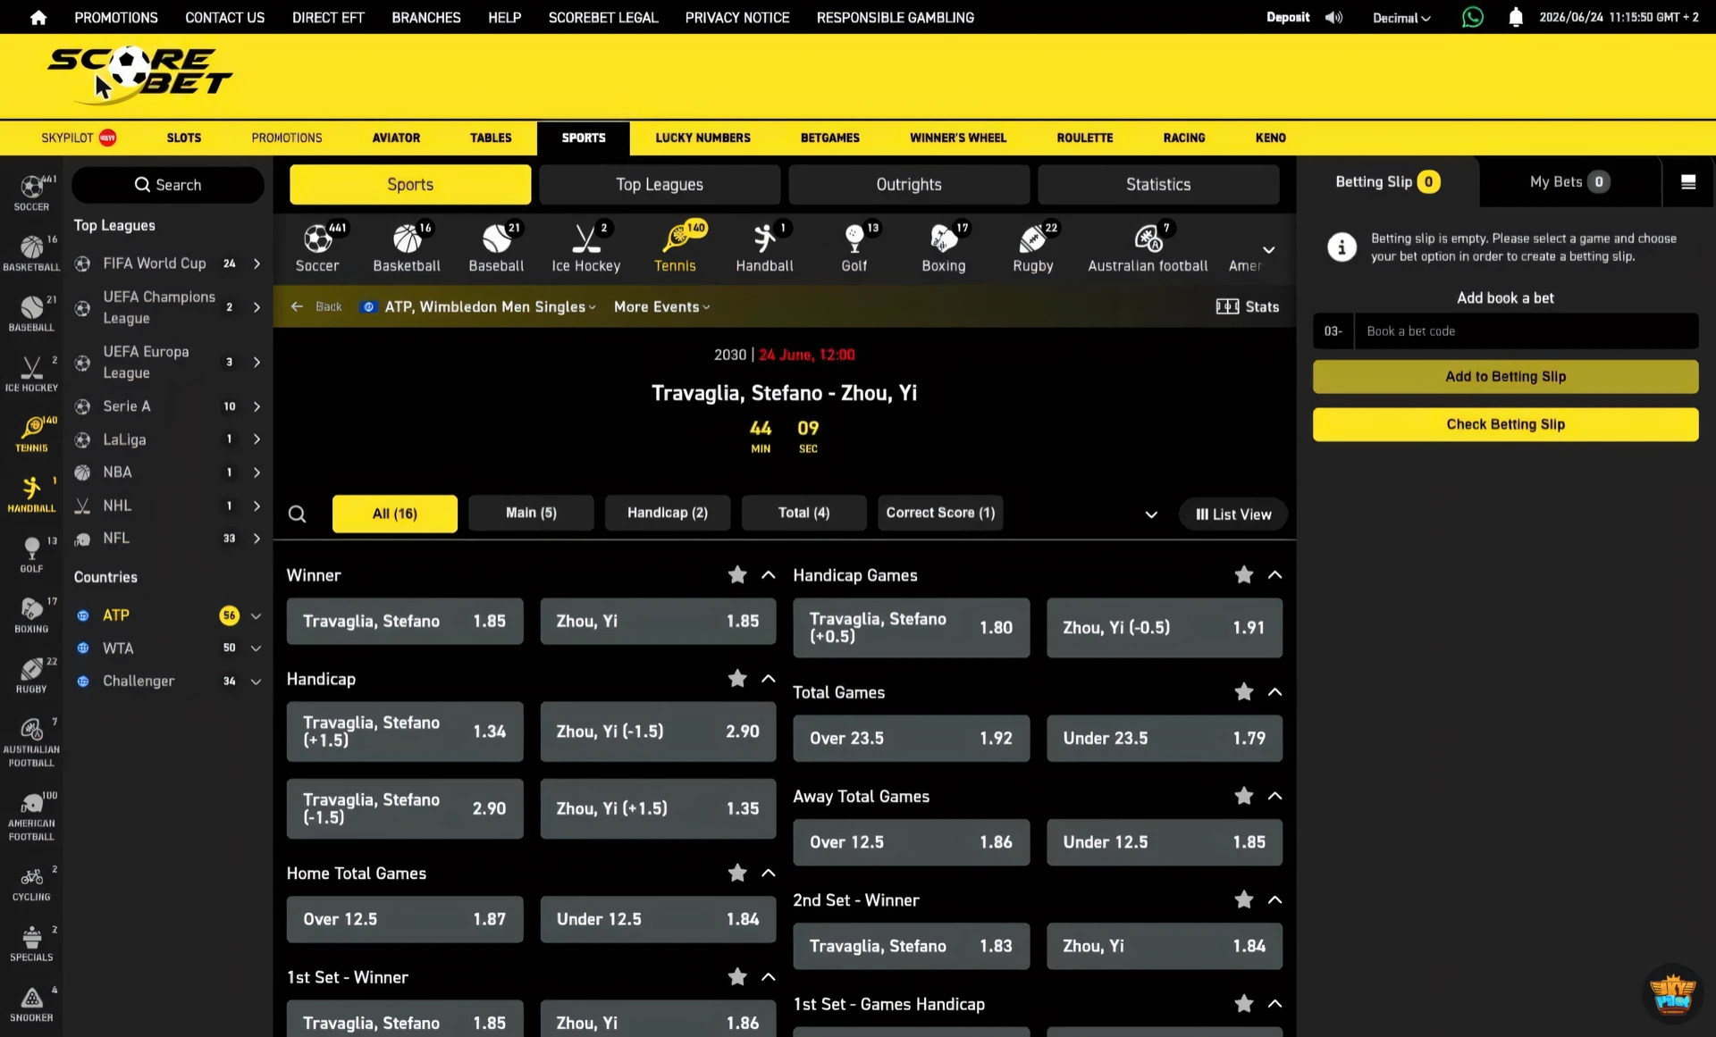Favorite the Away Total Games star
The image size is (1716, 1037).
pos(1244,795)
